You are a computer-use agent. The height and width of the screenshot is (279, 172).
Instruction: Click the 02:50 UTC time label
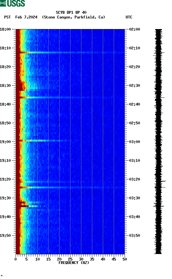point(135,123)
